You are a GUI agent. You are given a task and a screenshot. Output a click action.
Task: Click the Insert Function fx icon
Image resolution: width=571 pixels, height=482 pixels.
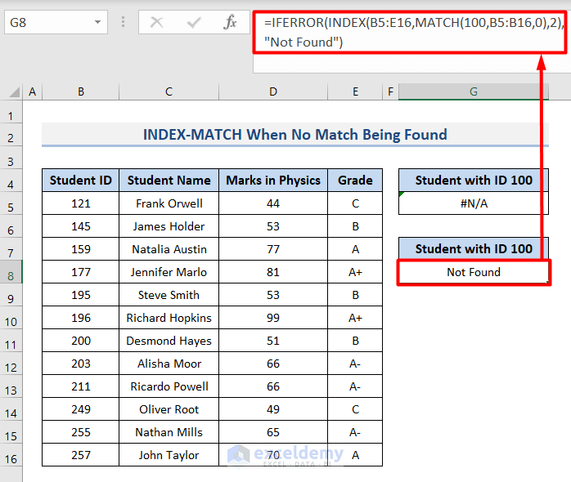click(231, 22)
